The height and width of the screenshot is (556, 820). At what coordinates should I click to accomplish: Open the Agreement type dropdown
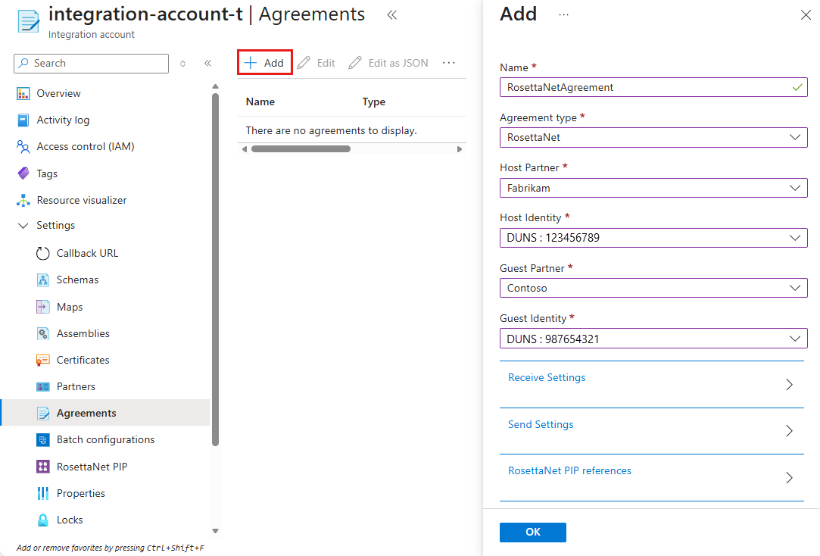click(x=653, y=137)
